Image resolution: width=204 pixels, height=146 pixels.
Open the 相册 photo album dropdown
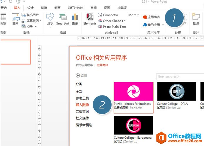[x=29, y=27]
